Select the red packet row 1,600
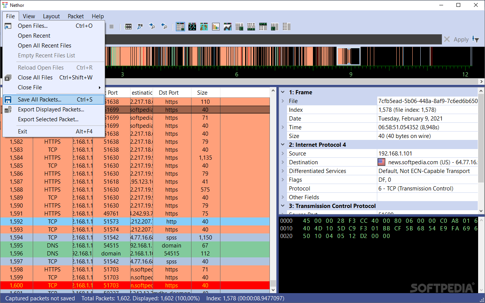 [135, 286]
